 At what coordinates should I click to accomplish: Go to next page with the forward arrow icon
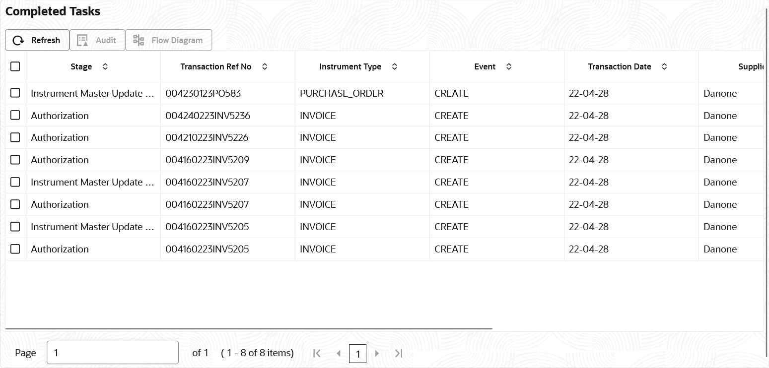[377, 353]
